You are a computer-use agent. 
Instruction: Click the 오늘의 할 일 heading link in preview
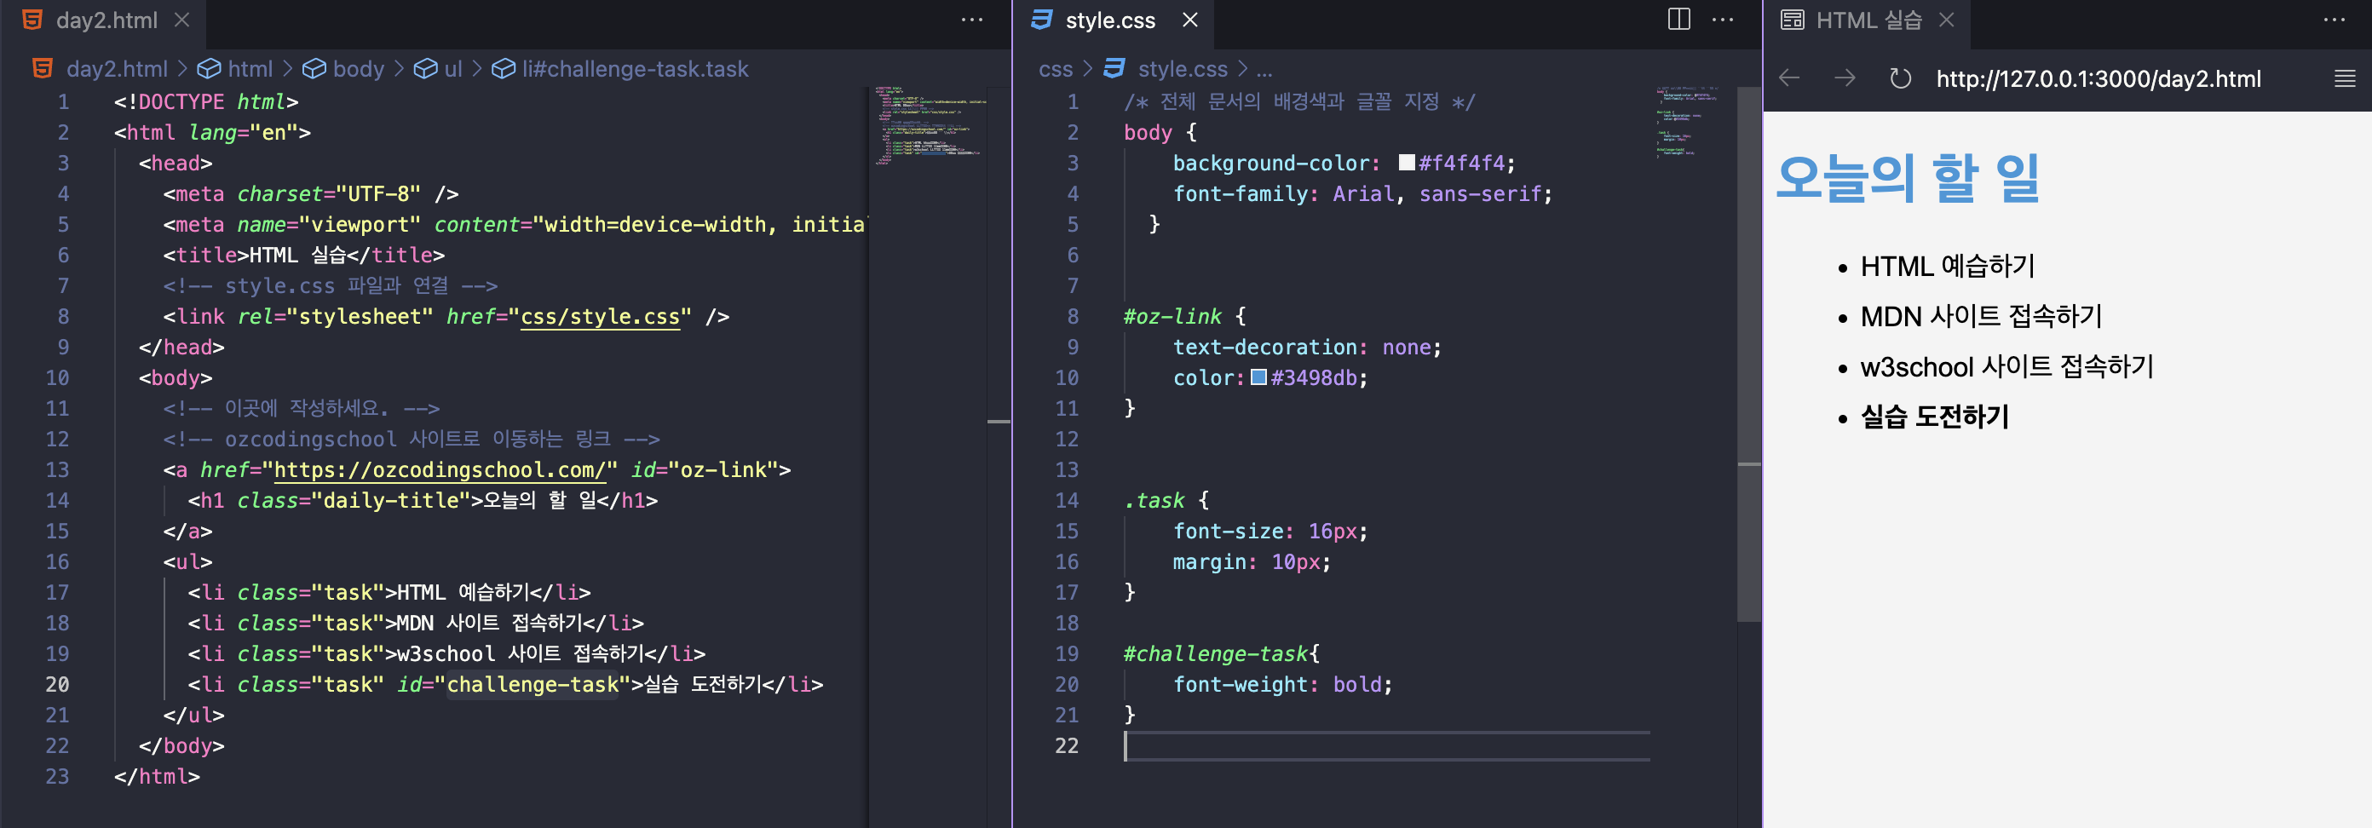(1907, 178)
